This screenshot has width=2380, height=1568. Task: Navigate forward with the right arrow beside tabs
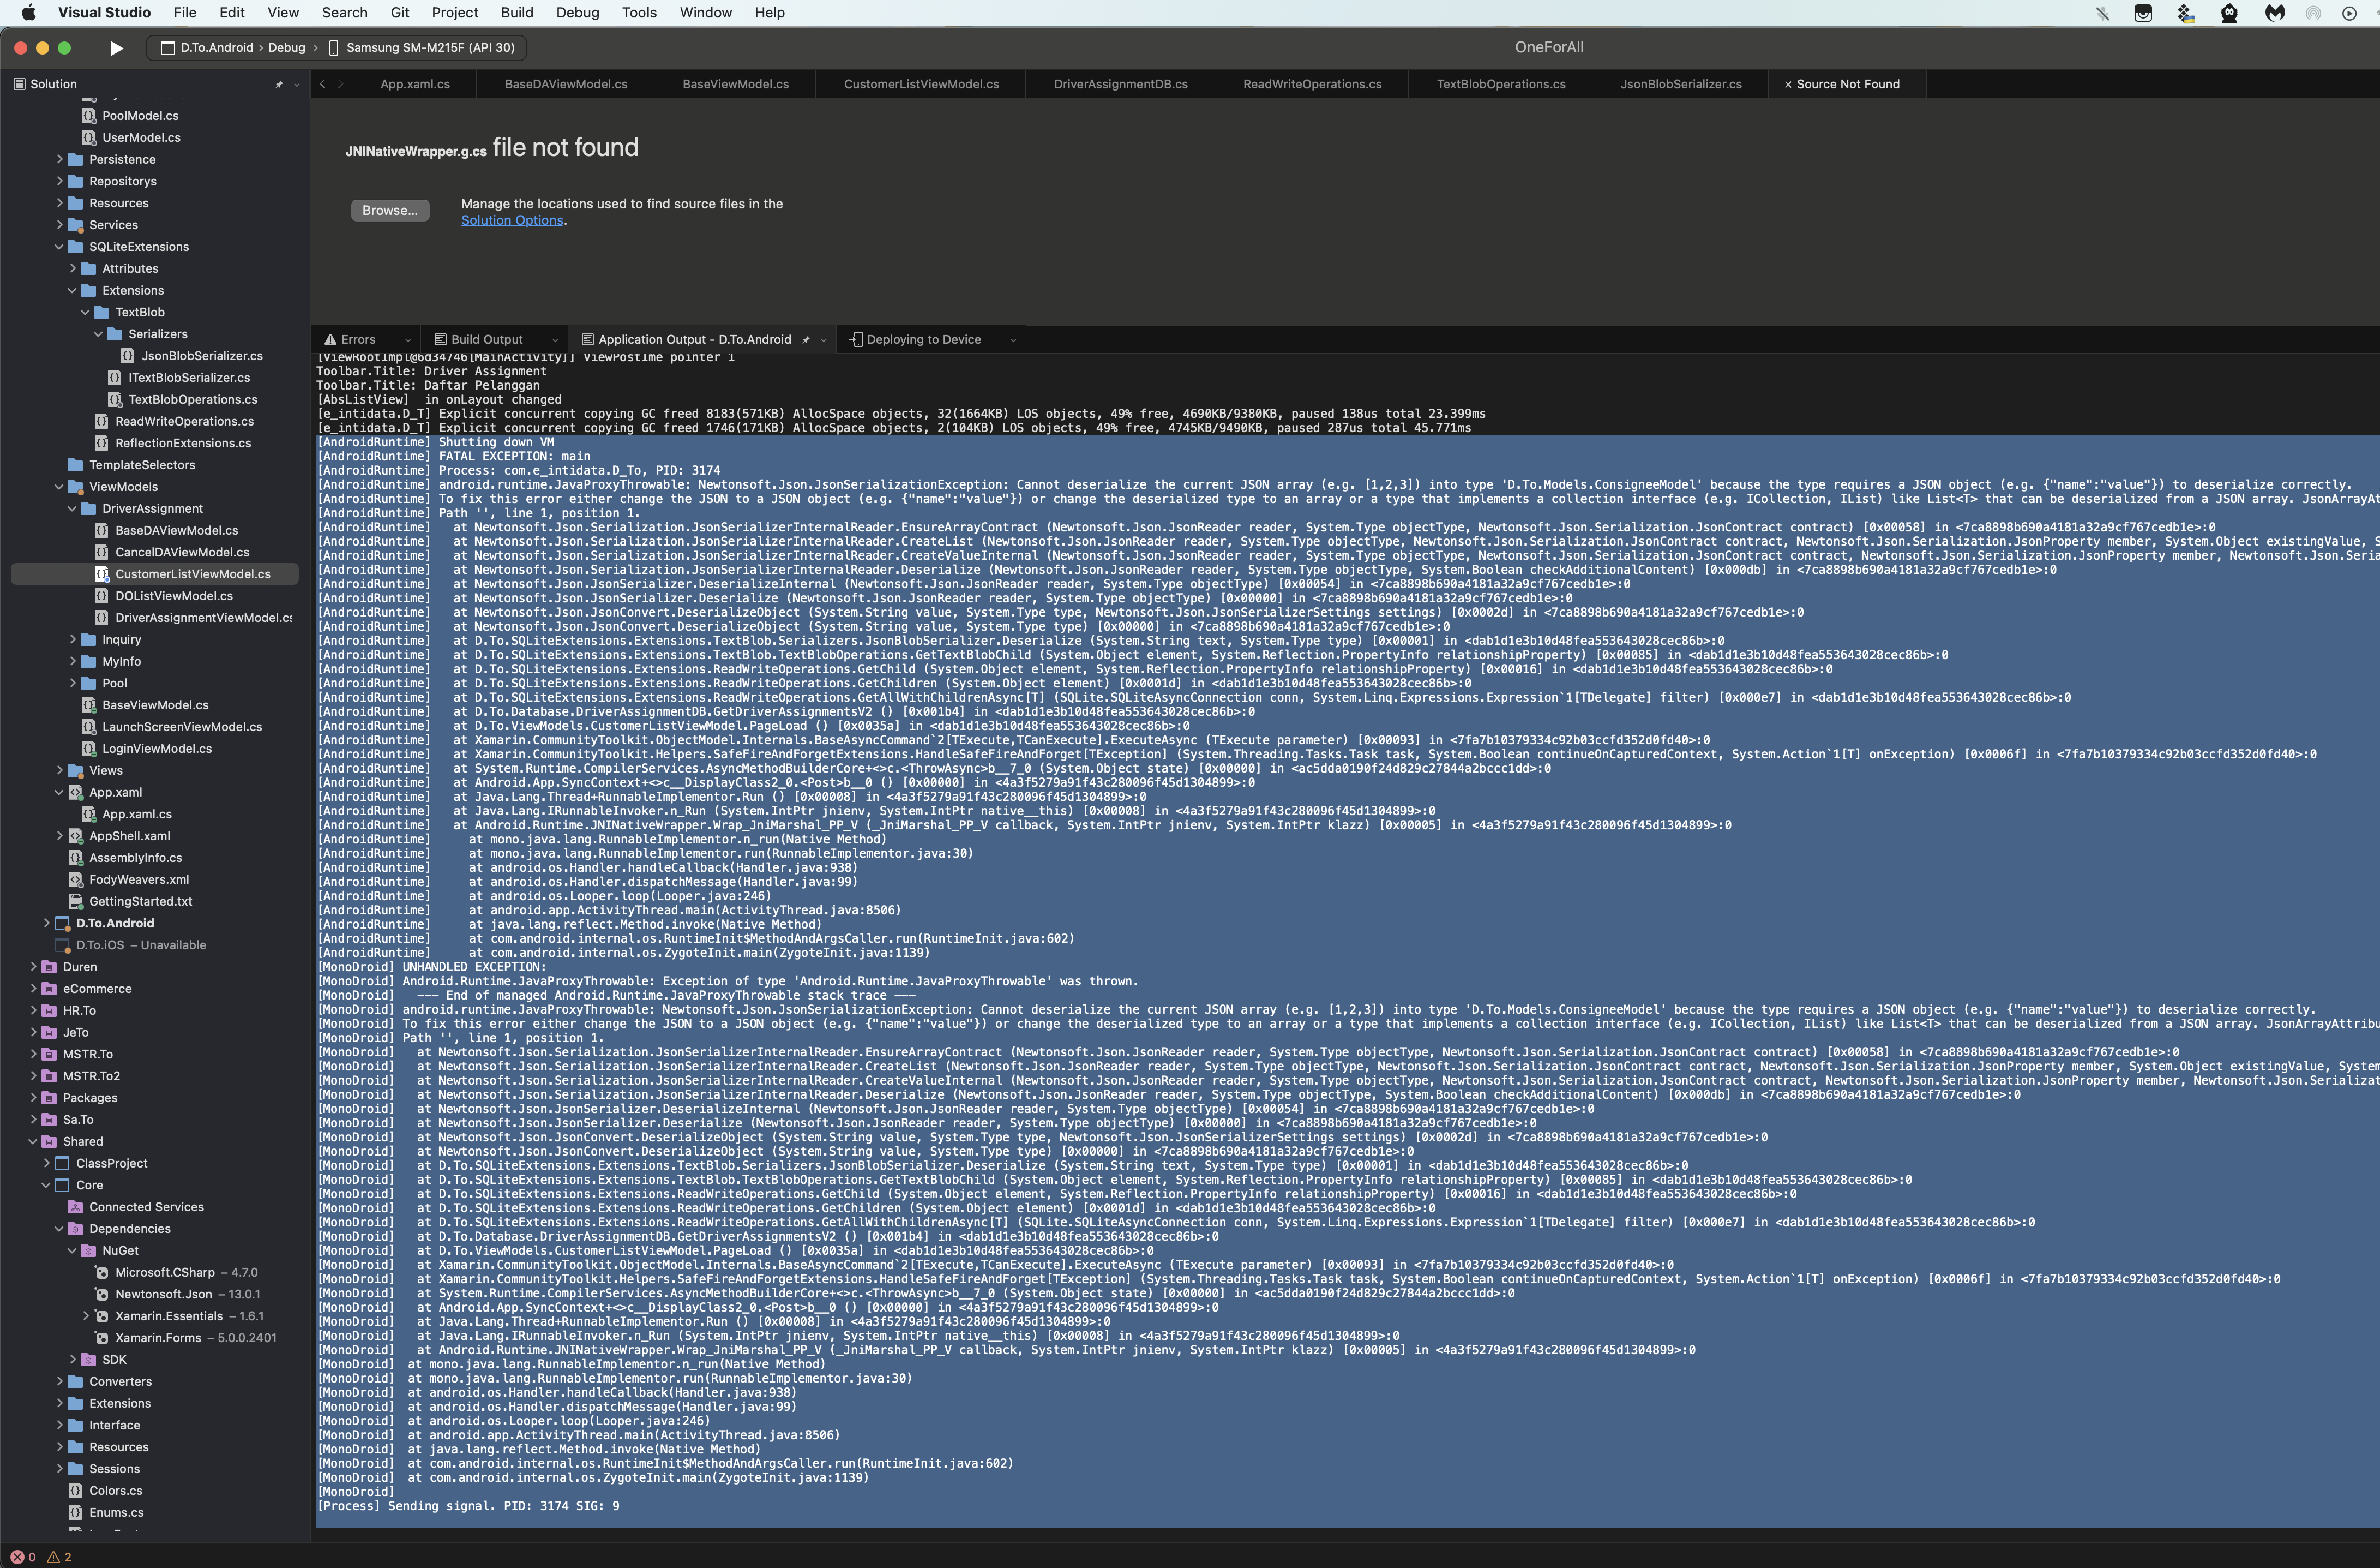(340, 84)
